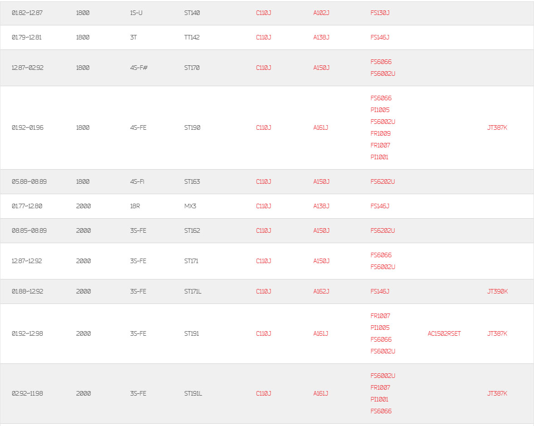Screen dimensions: 534x426
Task: Select FS6002U in the ST170 row
Action: 383,74
